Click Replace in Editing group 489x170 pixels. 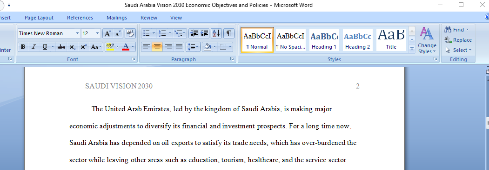(458, 40)
